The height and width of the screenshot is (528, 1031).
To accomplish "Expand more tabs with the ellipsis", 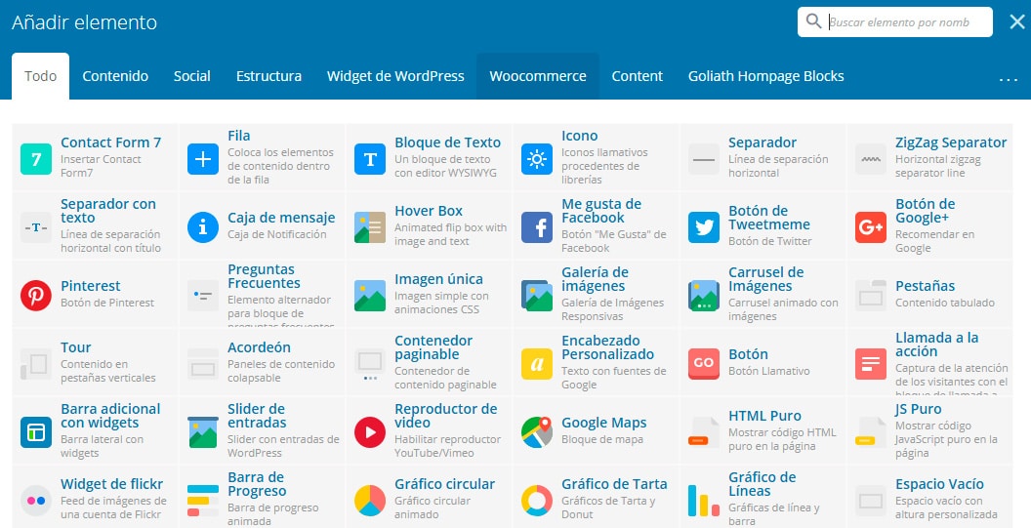I will click(1008, 80).
